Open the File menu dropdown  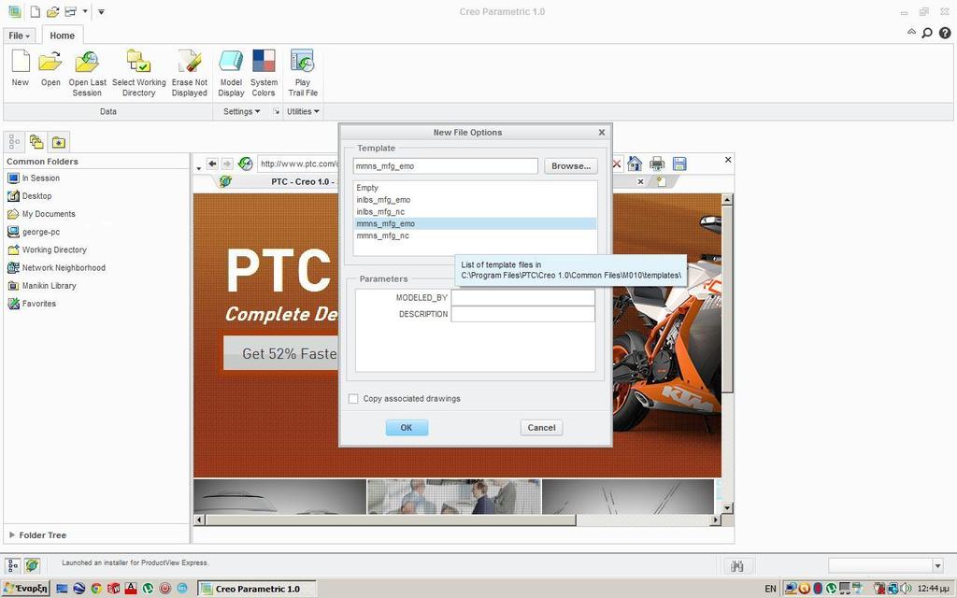(20, 36)
